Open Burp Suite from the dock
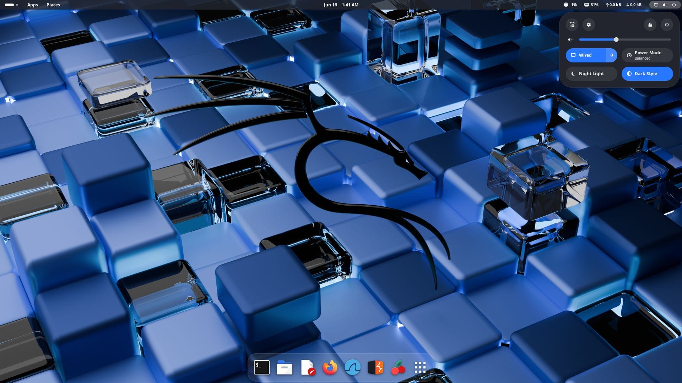Viewport: 682px width, 383px height. pyautogui.click(x=375, y=367)
